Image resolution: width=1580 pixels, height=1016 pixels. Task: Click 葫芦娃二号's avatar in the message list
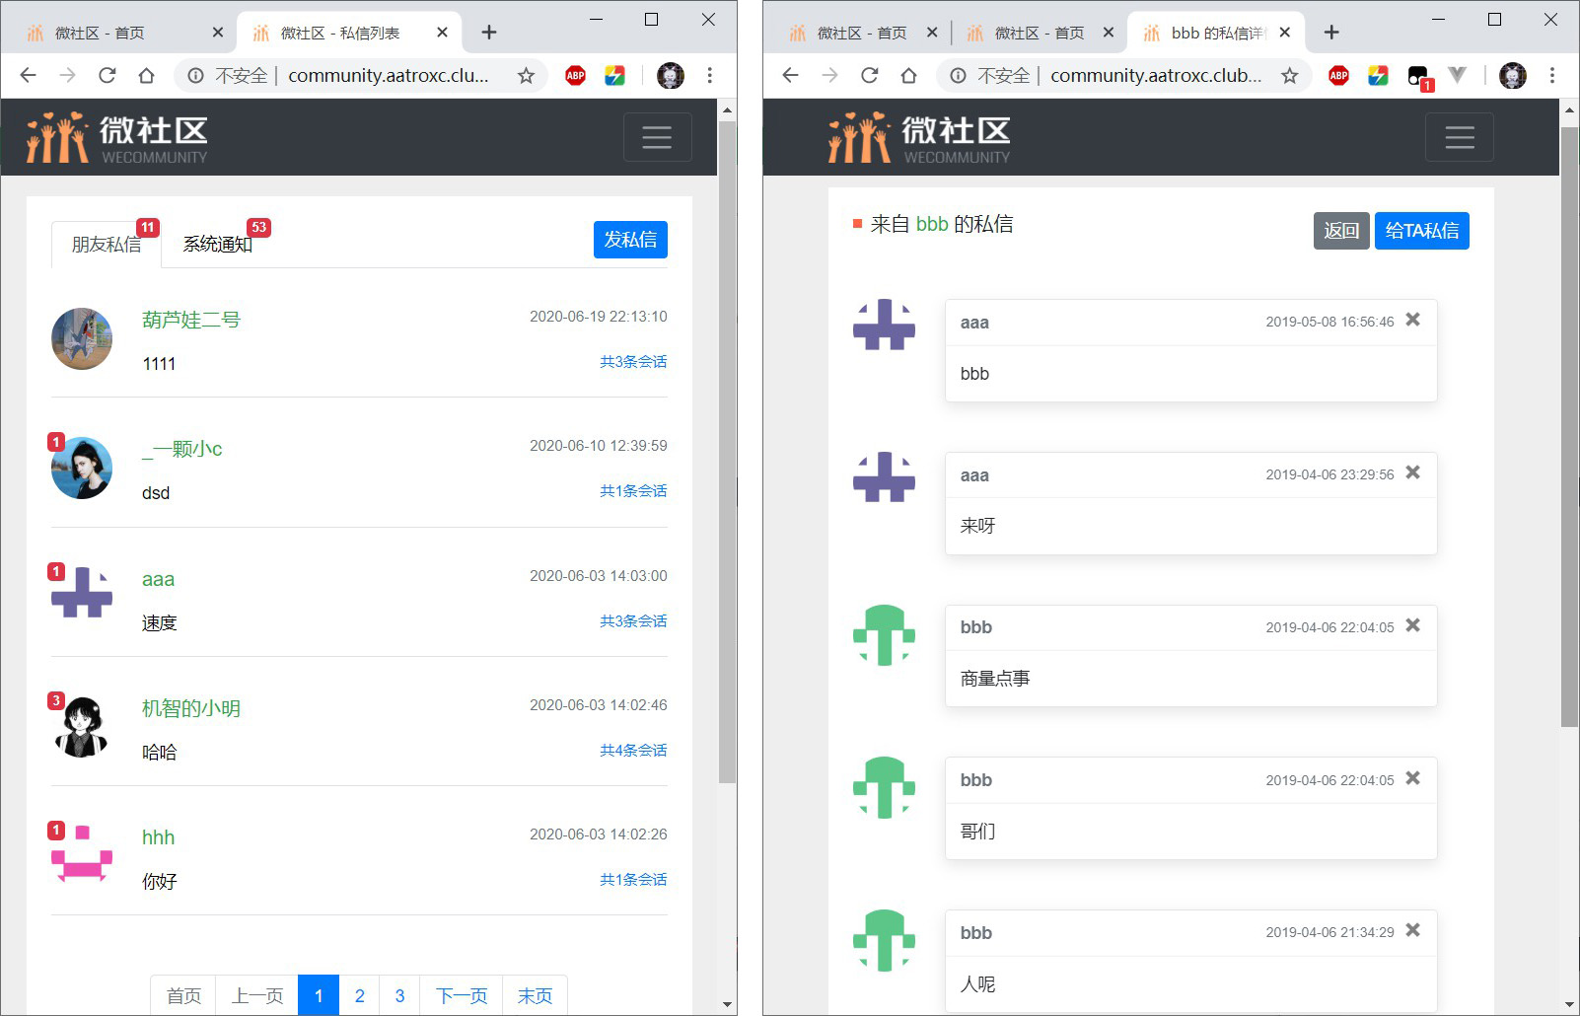click(82, 338)
